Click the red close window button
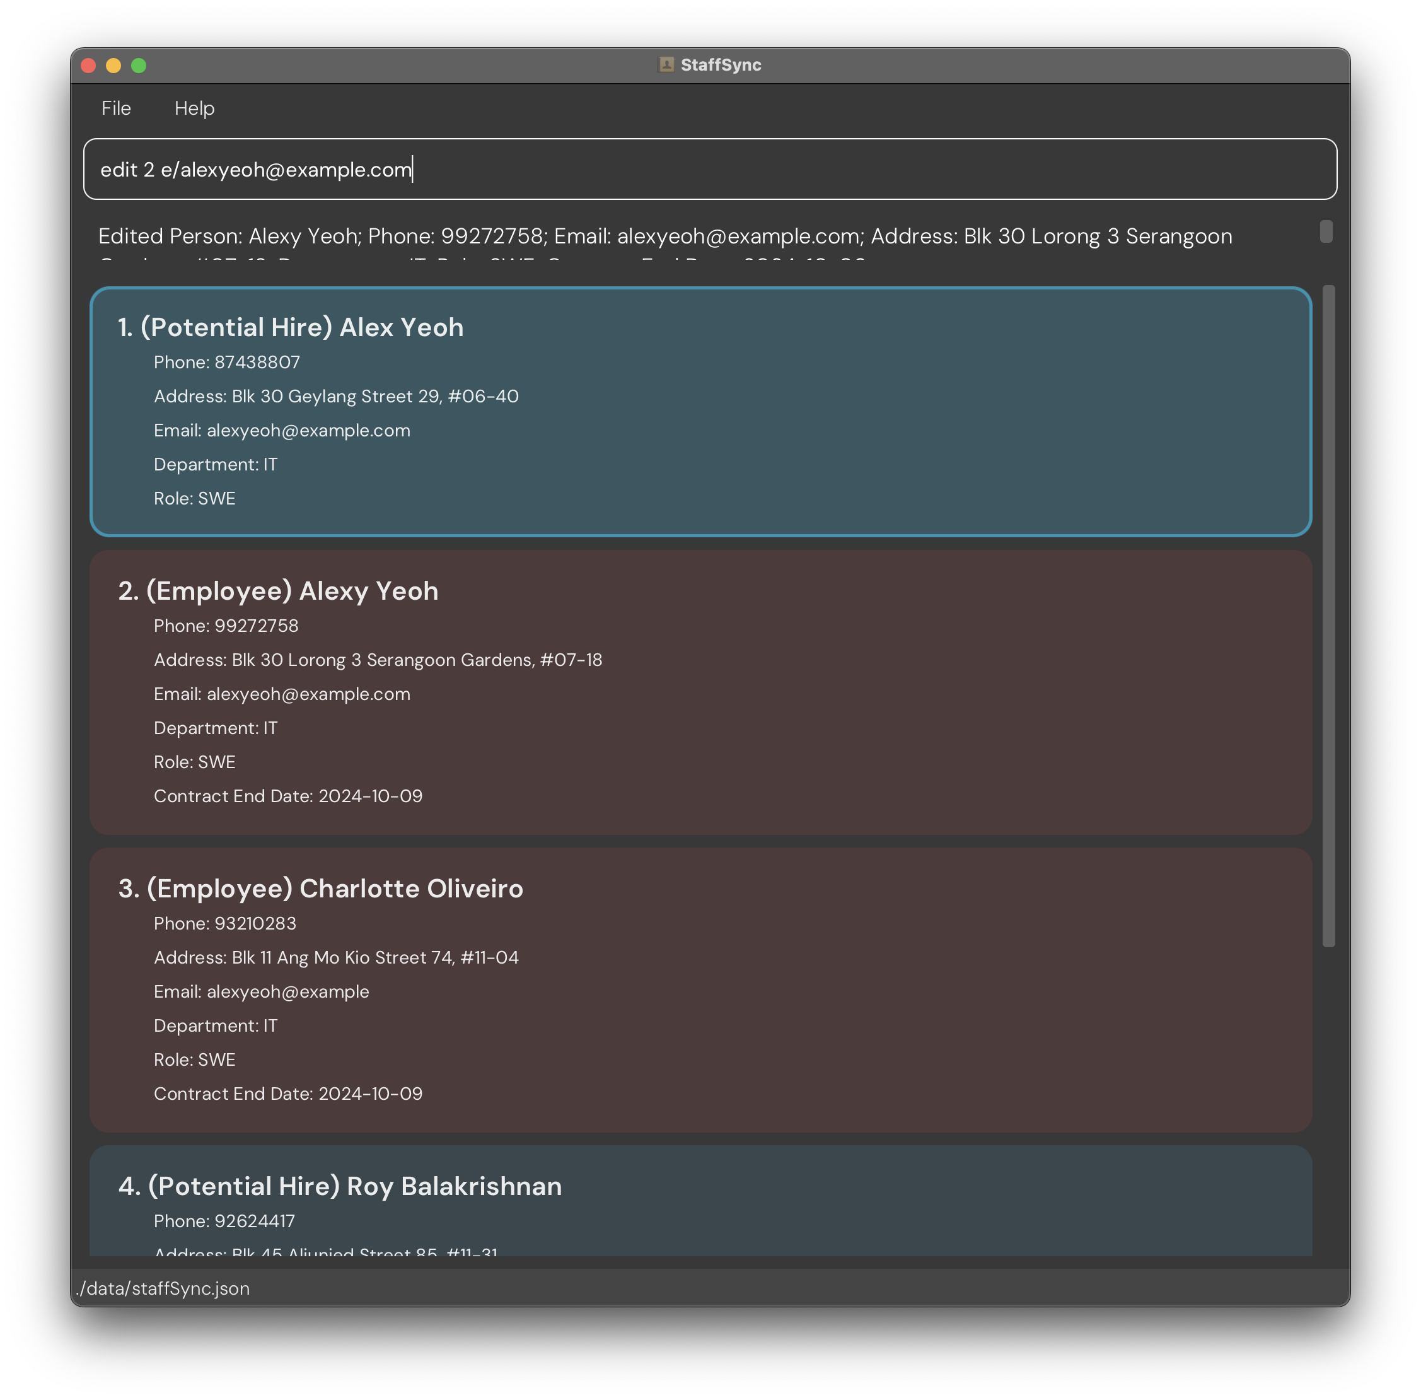 point(88,66)
